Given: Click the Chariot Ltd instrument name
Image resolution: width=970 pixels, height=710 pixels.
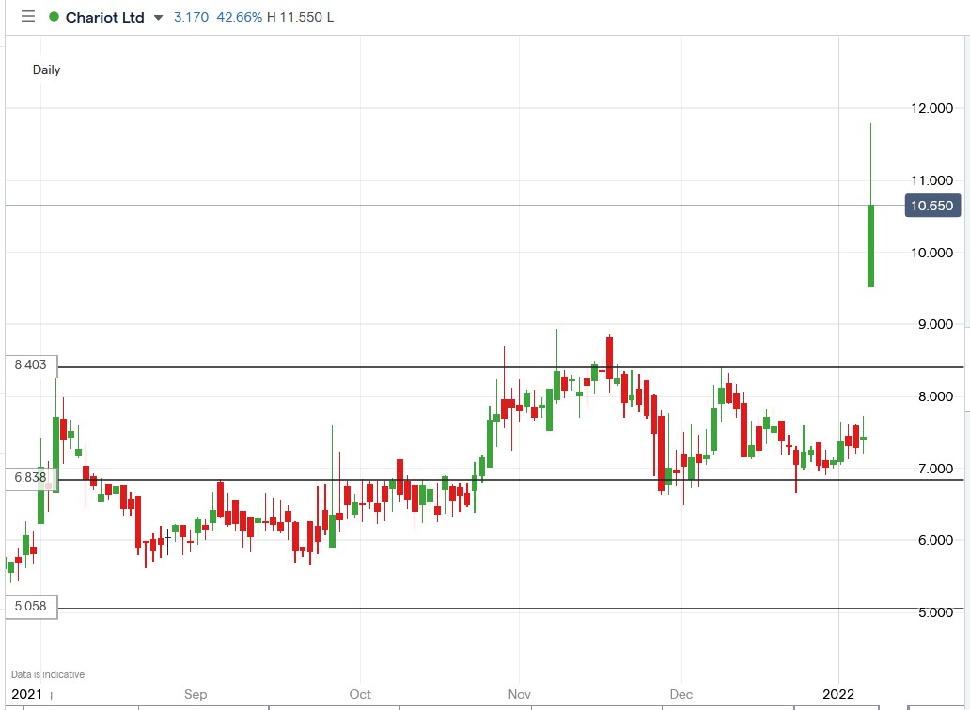Looking at the screenshot, I should click(x=103, y=16).
